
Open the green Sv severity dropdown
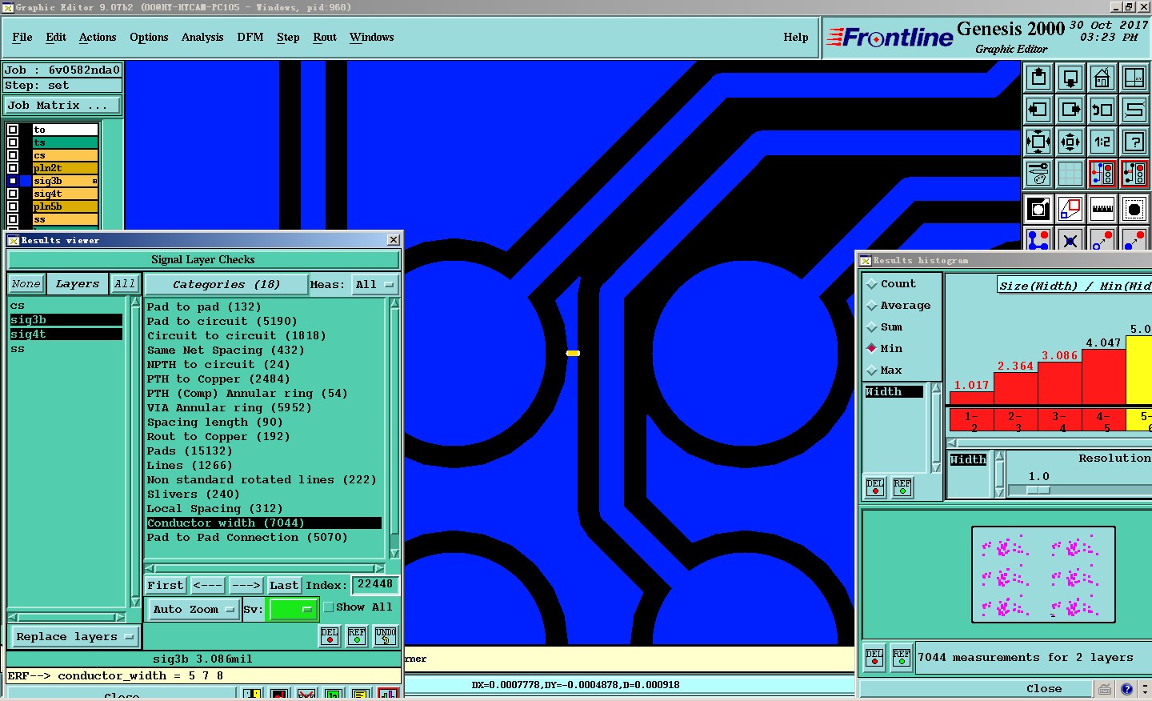pyautogui.click(x=294, y=610)
